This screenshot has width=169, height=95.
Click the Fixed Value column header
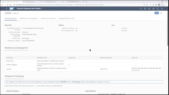click(72, 58)
